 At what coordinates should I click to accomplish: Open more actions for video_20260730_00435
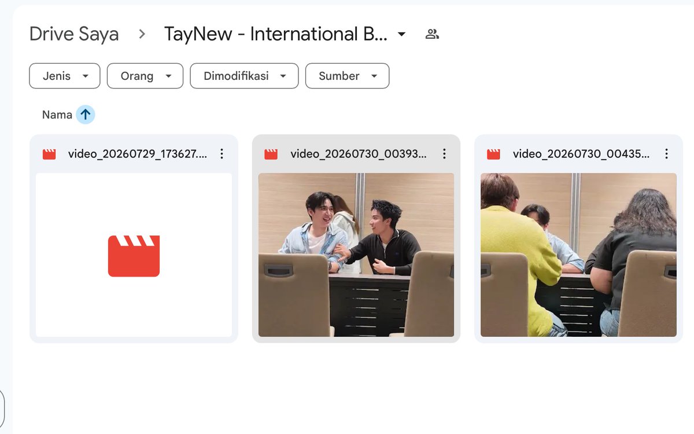pos(666,154)
